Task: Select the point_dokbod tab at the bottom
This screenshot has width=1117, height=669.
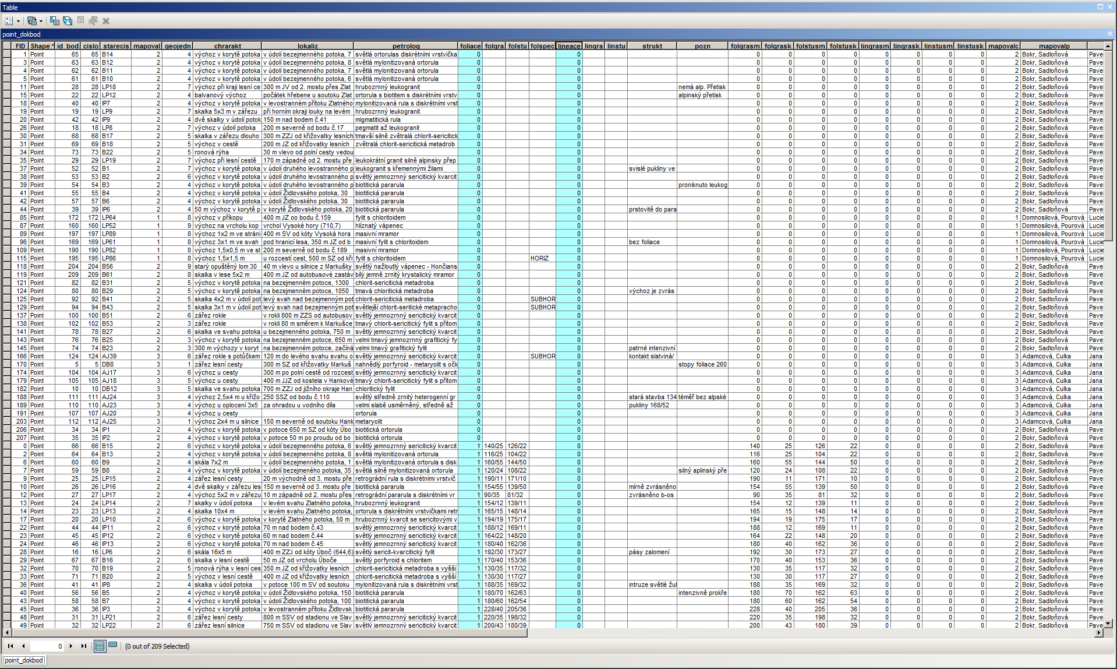Action: [x=24, y=660]
